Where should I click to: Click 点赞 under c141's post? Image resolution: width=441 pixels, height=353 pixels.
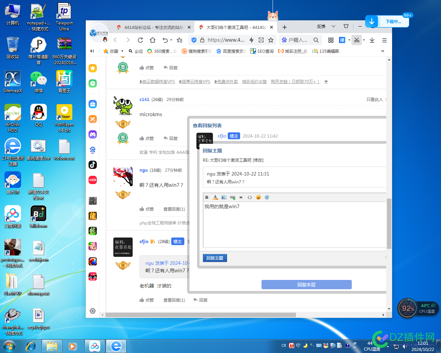click(147, 138)
